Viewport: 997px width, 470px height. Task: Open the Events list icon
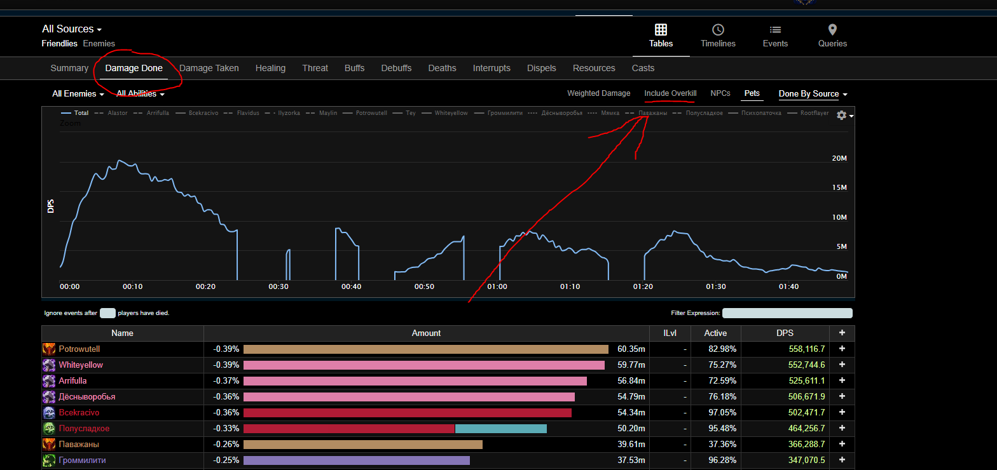tap(775, 30)
